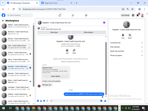Open a new Chrome tab

pyautogui.click(x=77, y=3)
